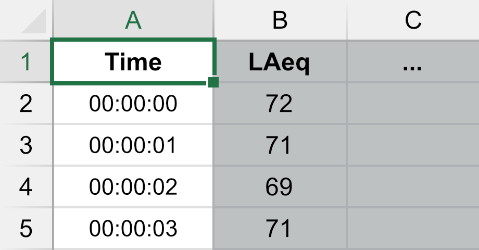
Task: Select empty cell C2
Action: pyautogui.click(x=413, y=103)
